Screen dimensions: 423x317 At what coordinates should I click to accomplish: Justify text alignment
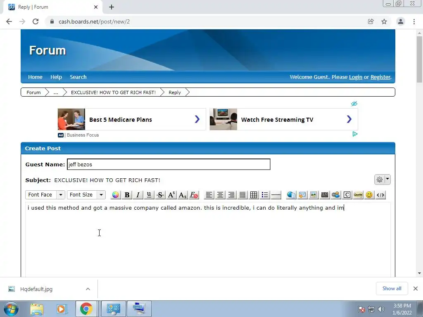point(242,195)
